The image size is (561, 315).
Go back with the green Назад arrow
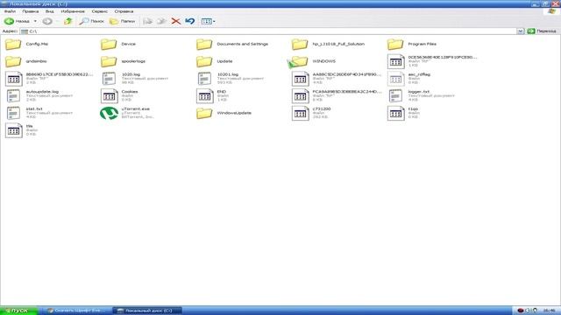pos(17,21)
